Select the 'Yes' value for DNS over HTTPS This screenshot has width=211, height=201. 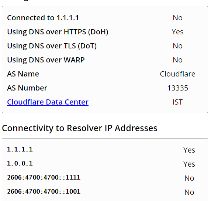click(177, 32)
